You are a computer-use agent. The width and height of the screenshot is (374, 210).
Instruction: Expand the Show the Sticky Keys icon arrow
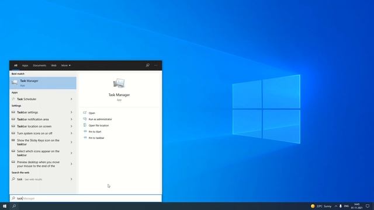point(71,142)
